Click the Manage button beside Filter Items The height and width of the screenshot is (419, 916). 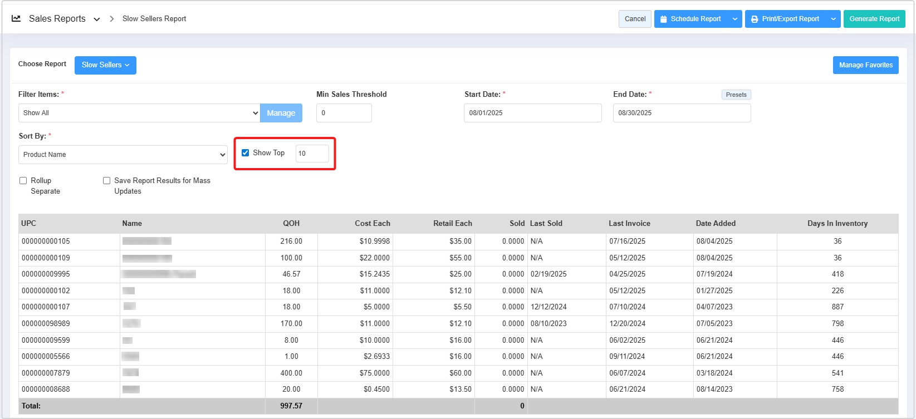click(x=281, y=113)
